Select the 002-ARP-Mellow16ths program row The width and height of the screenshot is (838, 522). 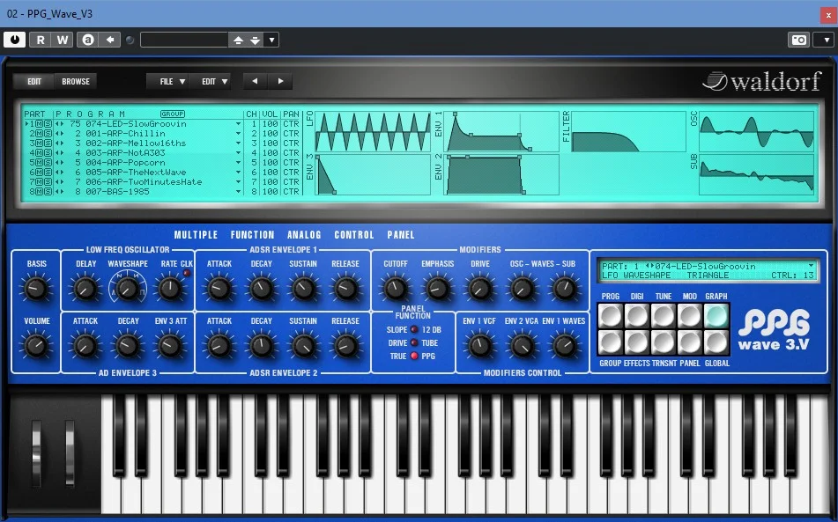click(134, 143)
